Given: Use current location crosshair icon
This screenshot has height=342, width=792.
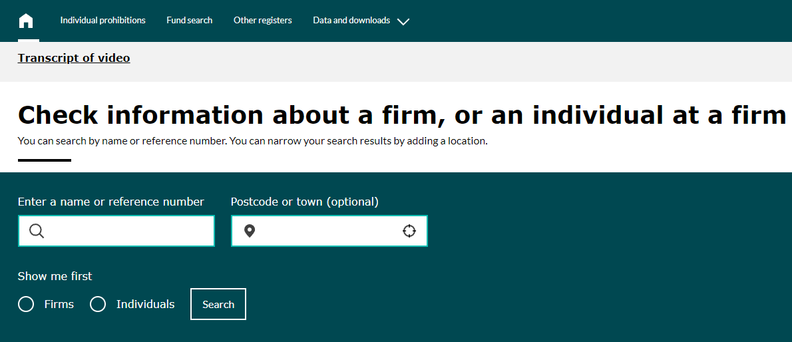Looking at the screenshot, I should pos(409,231).
